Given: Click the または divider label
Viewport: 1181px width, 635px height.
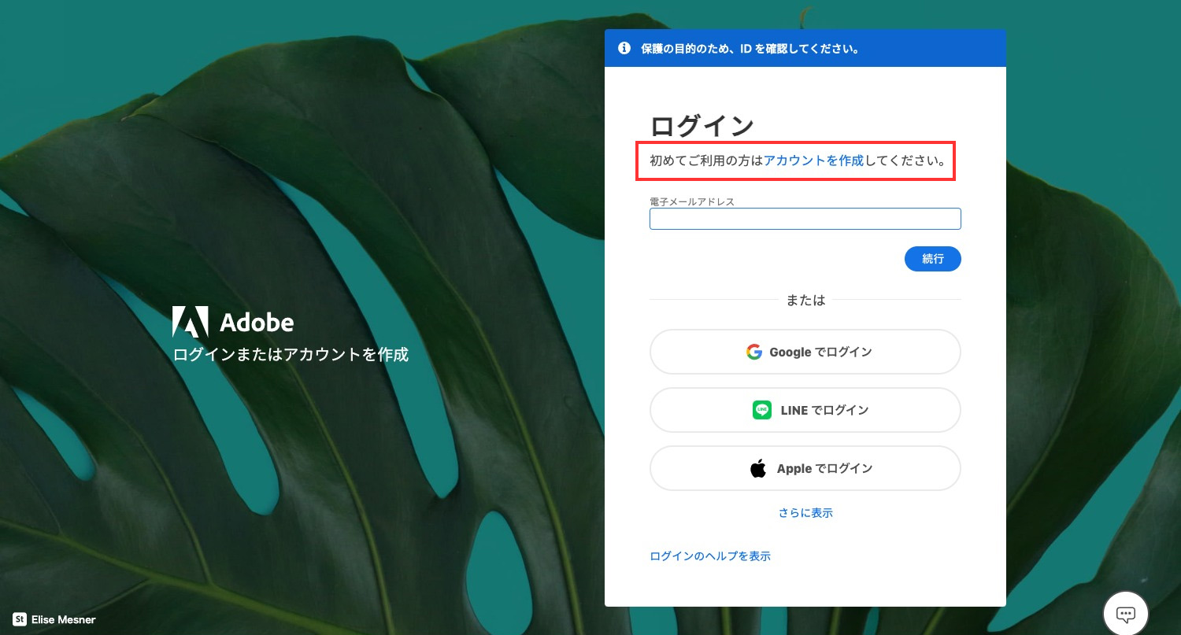Looking at the screenshot, I should click(x=805, y=300).
